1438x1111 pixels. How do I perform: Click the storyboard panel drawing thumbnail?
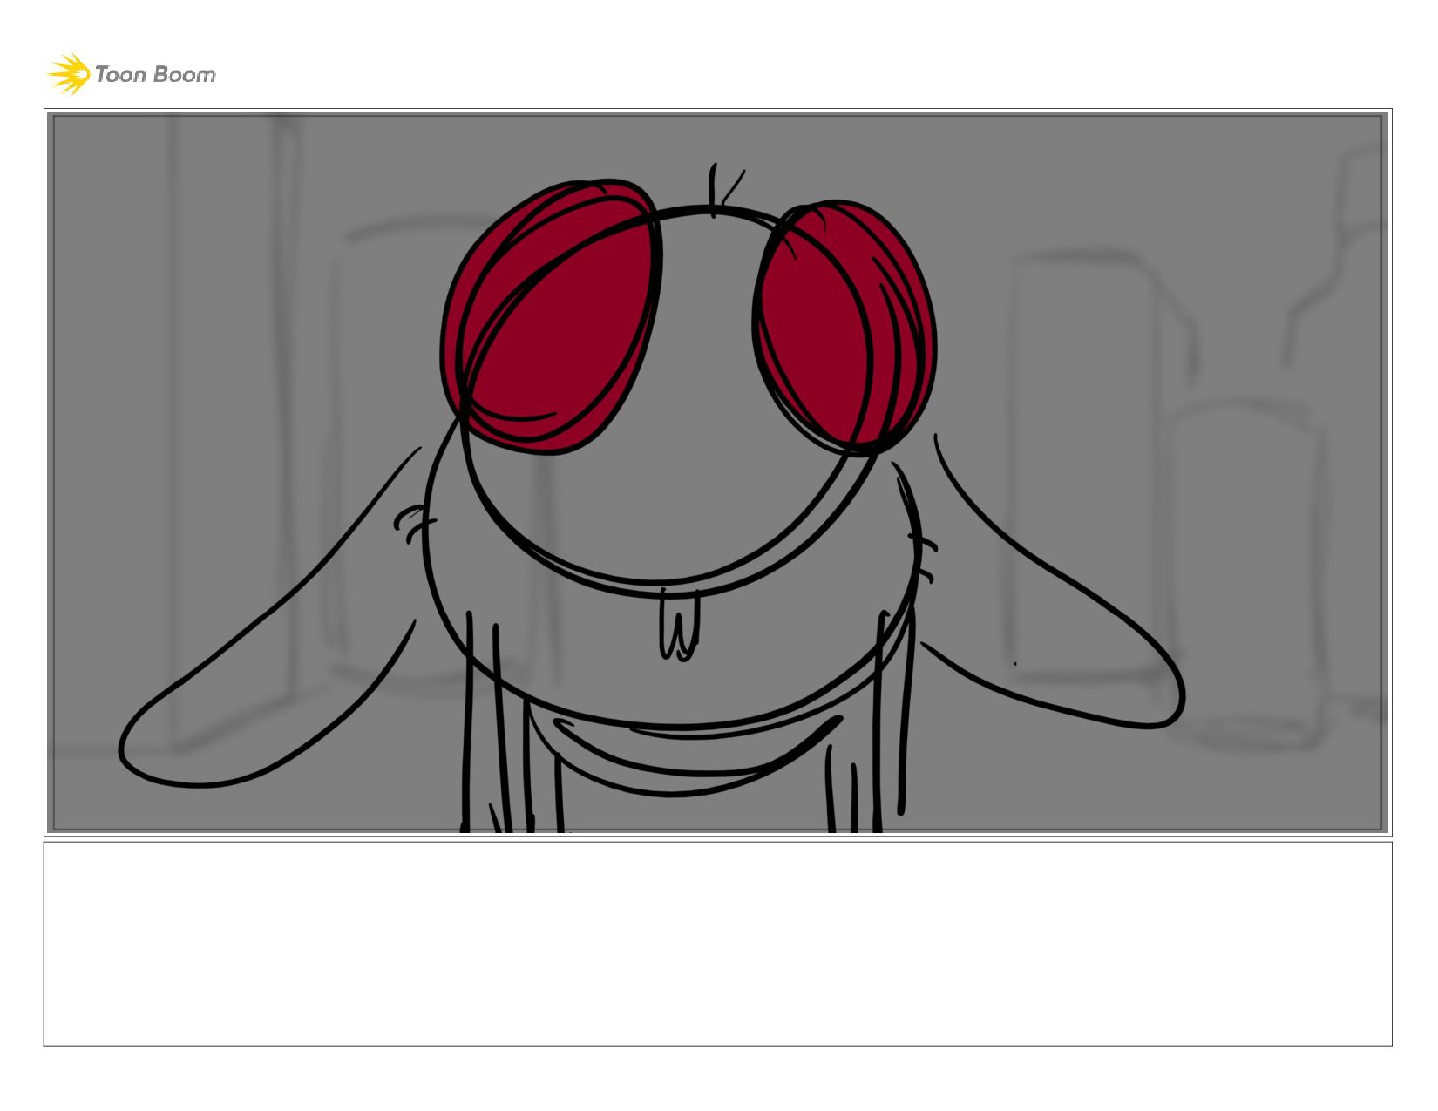coord(717,472)
